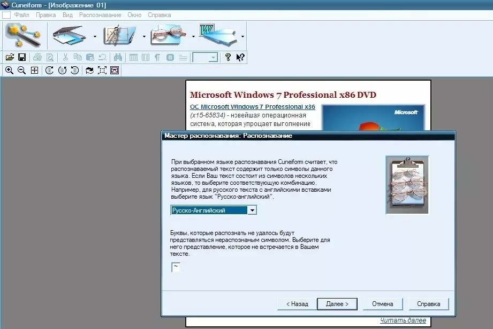Click the glasses recognition toolbar icon
The image size is (493, 329).
click(x=168, y=35)
